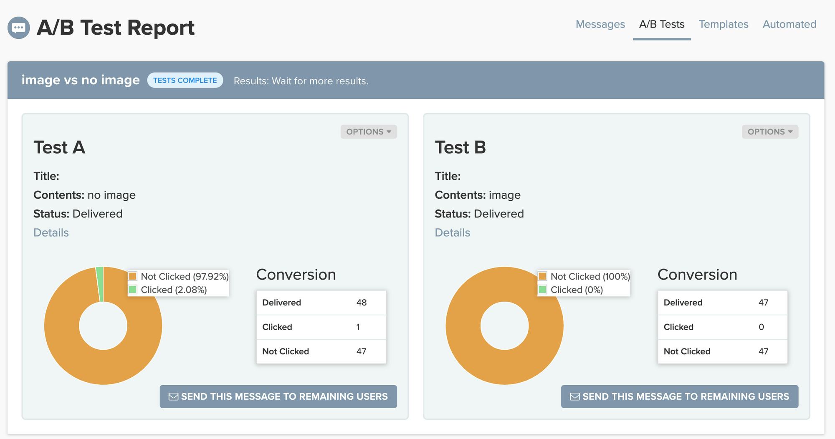Screen dimensions: 835x439
Task: Click the orange Not Clicked legend swatch for Test B
Action: [543, 276]
